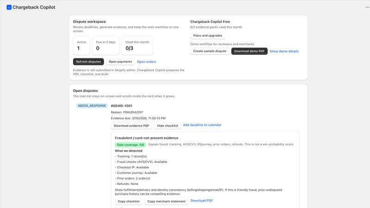
Task: Create a sample dispute
Action: click(x=210, y=51)
